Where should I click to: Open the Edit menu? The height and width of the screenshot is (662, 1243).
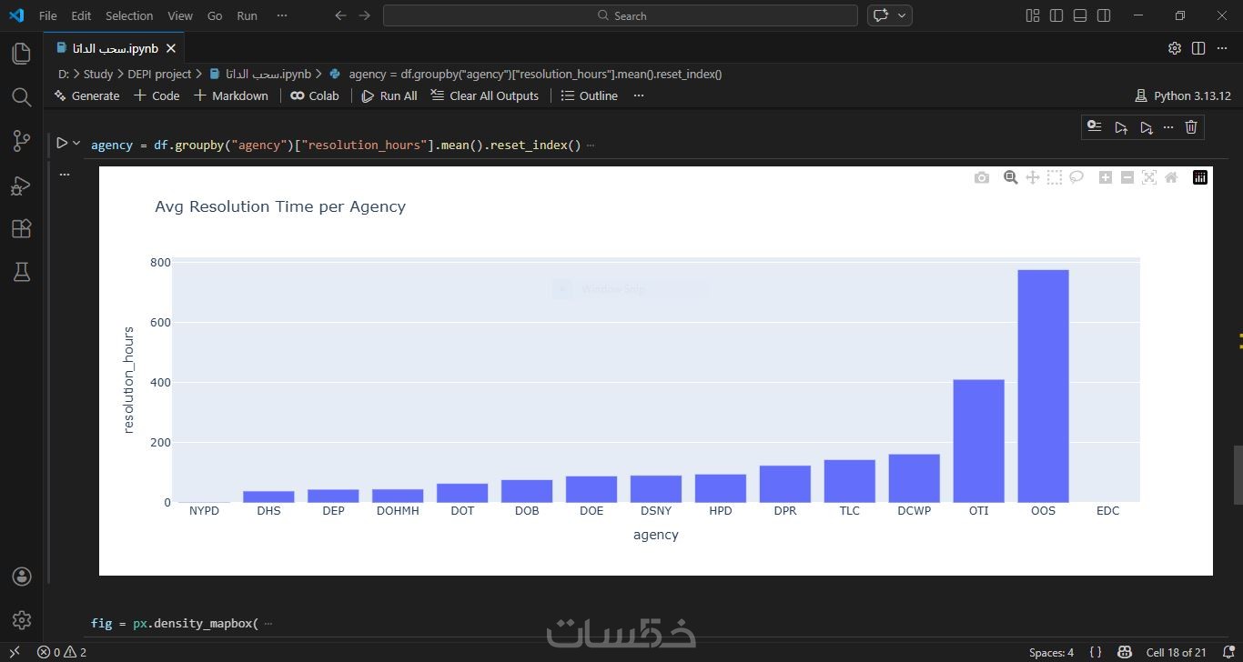(x=81, y=15)
